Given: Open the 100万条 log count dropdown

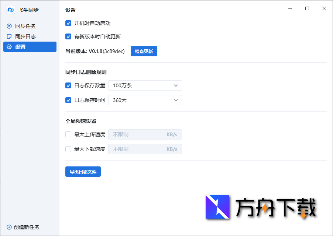Looking at the screenshot, I should [x=145, y=85].
